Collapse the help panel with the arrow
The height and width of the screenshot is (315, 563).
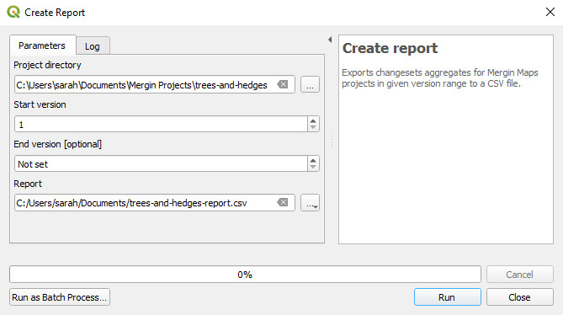(x=330, y=40)
